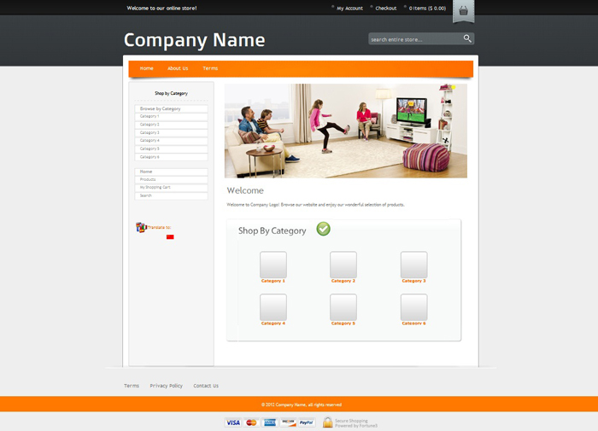598x431 pixels.
Task: Expand Browse by Category in sidebar
Action: pyautogui.click(x=171, y=109)
